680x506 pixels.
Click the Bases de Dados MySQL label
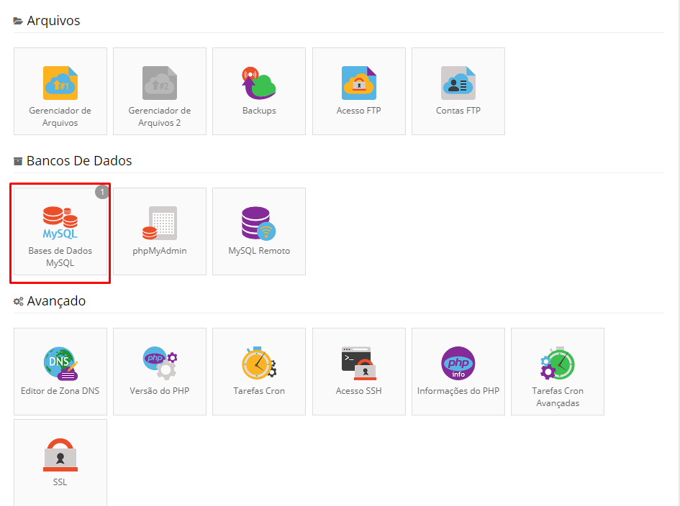click(60, 257)
